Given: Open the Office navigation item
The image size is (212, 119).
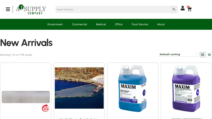Looking at the screenshot, I should click(x=119, y=24).
